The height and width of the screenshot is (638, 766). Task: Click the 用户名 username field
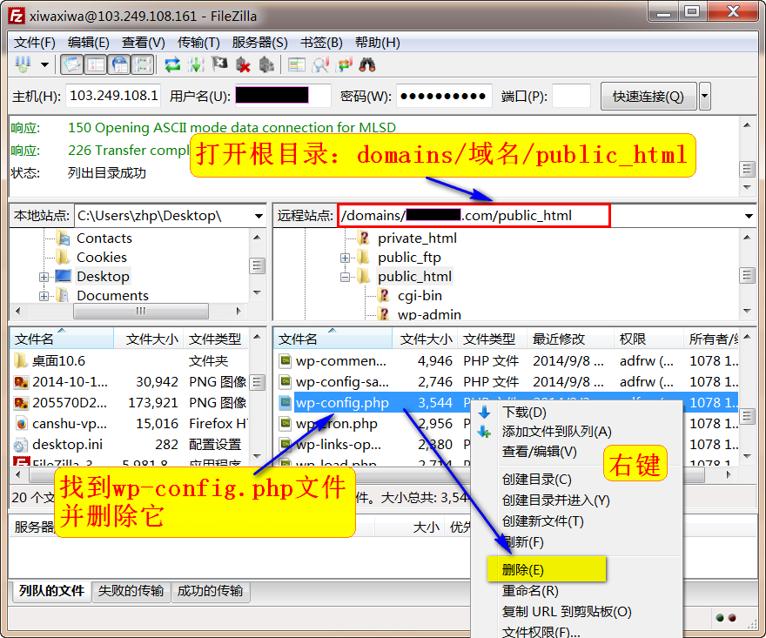coord(283,96)
